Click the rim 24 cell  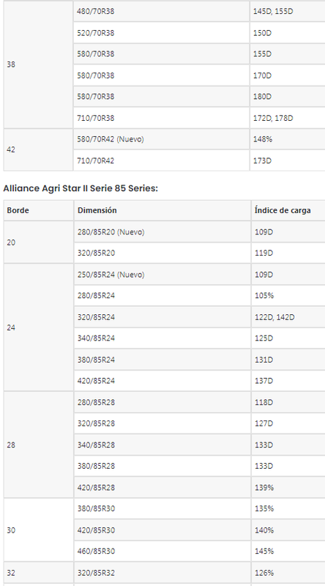point(39,327)
